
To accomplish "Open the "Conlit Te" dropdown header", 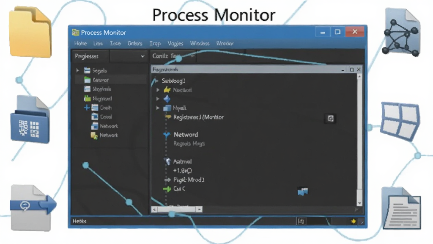I will pyautogui.click(x=173, y=56).
